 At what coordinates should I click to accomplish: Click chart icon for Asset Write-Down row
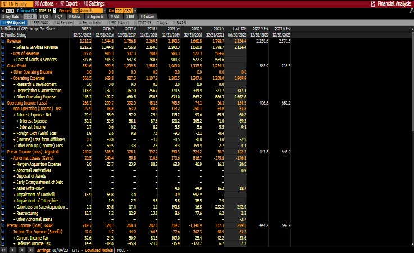point(3,188)
